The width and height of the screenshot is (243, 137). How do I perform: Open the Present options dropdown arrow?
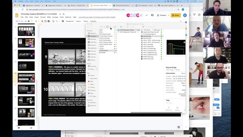pos(169,15)
